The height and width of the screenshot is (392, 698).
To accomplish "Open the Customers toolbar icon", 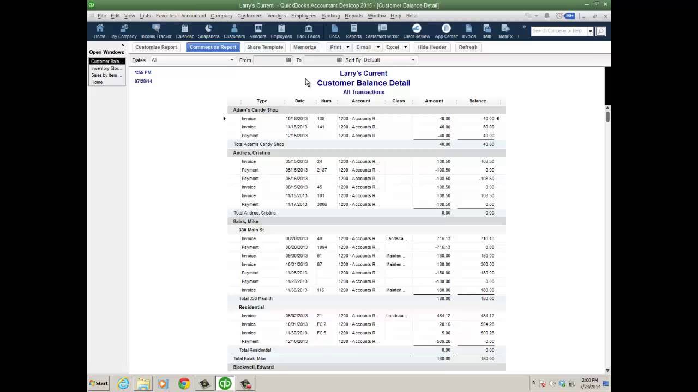I will coord(234,32).
